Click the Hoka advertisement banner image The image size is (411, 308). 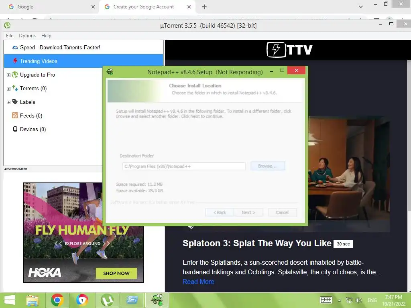click(83, 232)
